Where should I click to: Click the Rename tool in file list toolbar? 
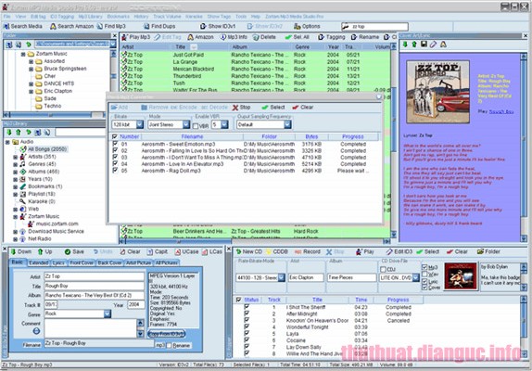[x=365, y=37]
